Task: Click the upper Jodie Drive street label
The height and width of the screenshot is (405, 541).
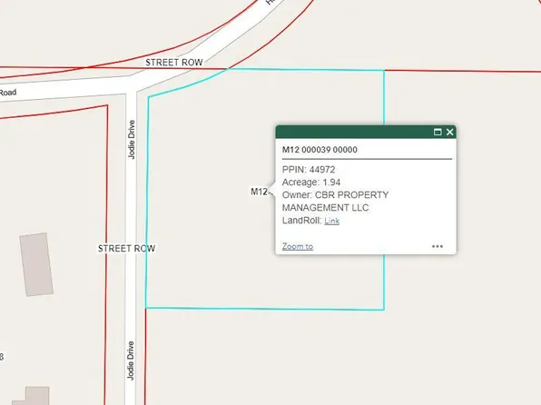Action: pyautogui.click(x=132, y=140)
